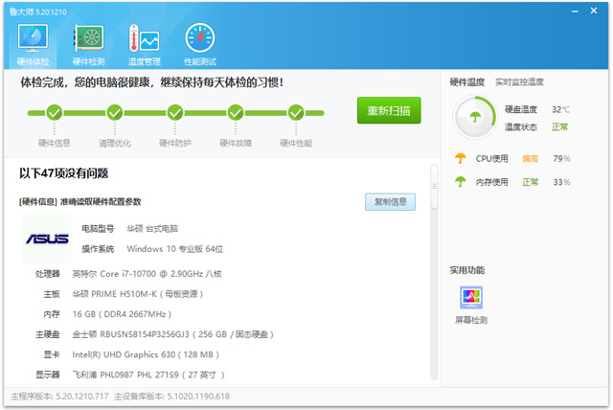The image size is (613, 410).
Task: Click the 显示器 飞利浦 PHL 271S9 row
Action: point(130,375)
